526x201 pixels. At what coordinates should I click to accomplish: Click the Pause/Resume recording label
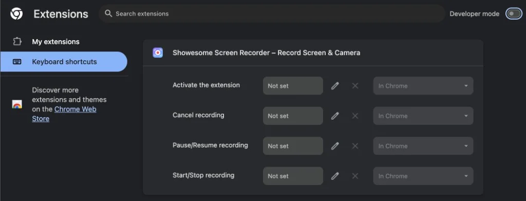pyautogui.click(x=210, y=145)
